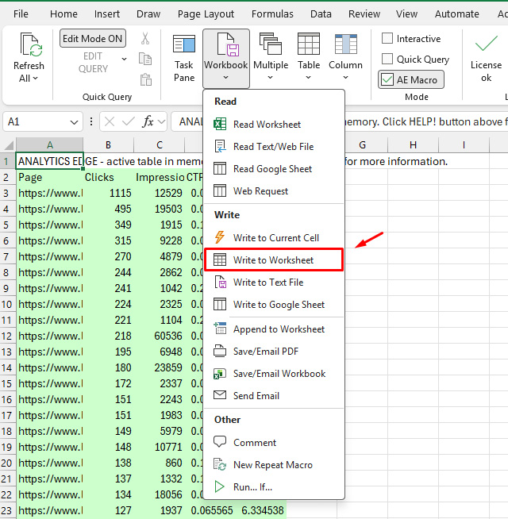The width and height of the screenshot is (508, 519).
Task: Switch to the Insert tab
Action: (x=107, y=14)
